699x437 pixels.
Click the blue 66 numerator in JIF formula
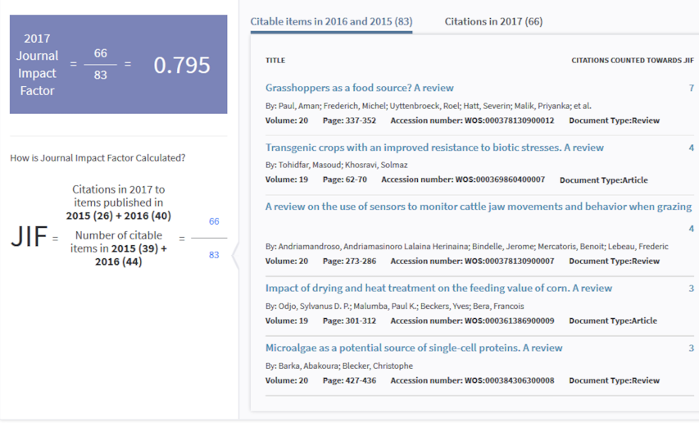214,221
